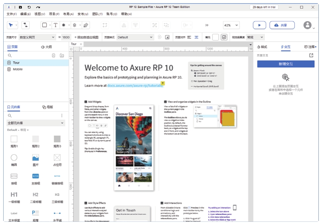Click the page width input field
This screenshot has height=223, width=320.
[x=66, y=37]
